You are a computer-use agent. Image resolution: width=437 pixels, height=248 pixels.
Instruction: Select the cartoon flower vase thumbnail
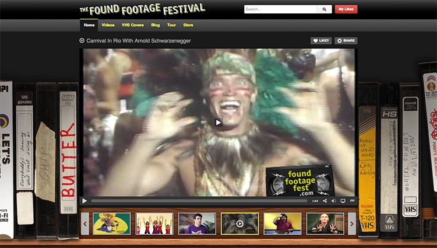coord(111,223)
